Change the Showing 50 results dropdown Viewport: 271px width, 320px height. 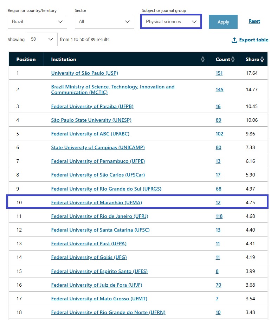(42, 39)
